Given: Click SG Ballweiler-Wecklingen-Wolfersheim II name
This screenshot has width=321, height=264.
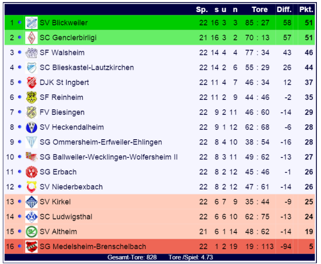Looking at the screenshot, I should coord(109,157).
